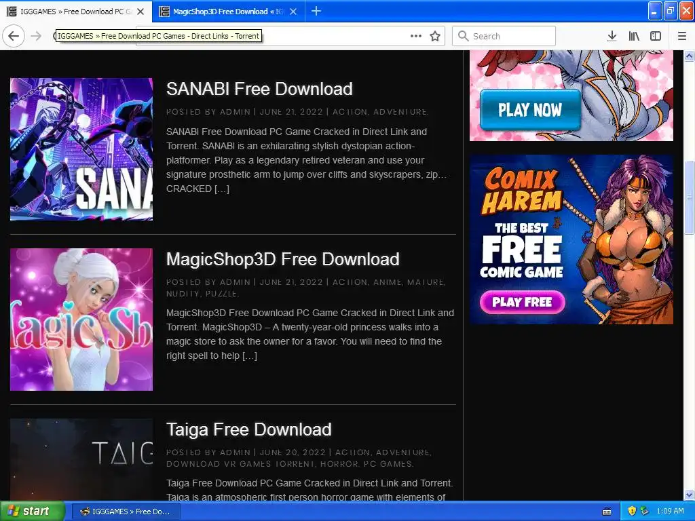This screenshot has width=695, height=521.
Task: Click the safely remove hardware tray icon
Action: coord(645,512)
